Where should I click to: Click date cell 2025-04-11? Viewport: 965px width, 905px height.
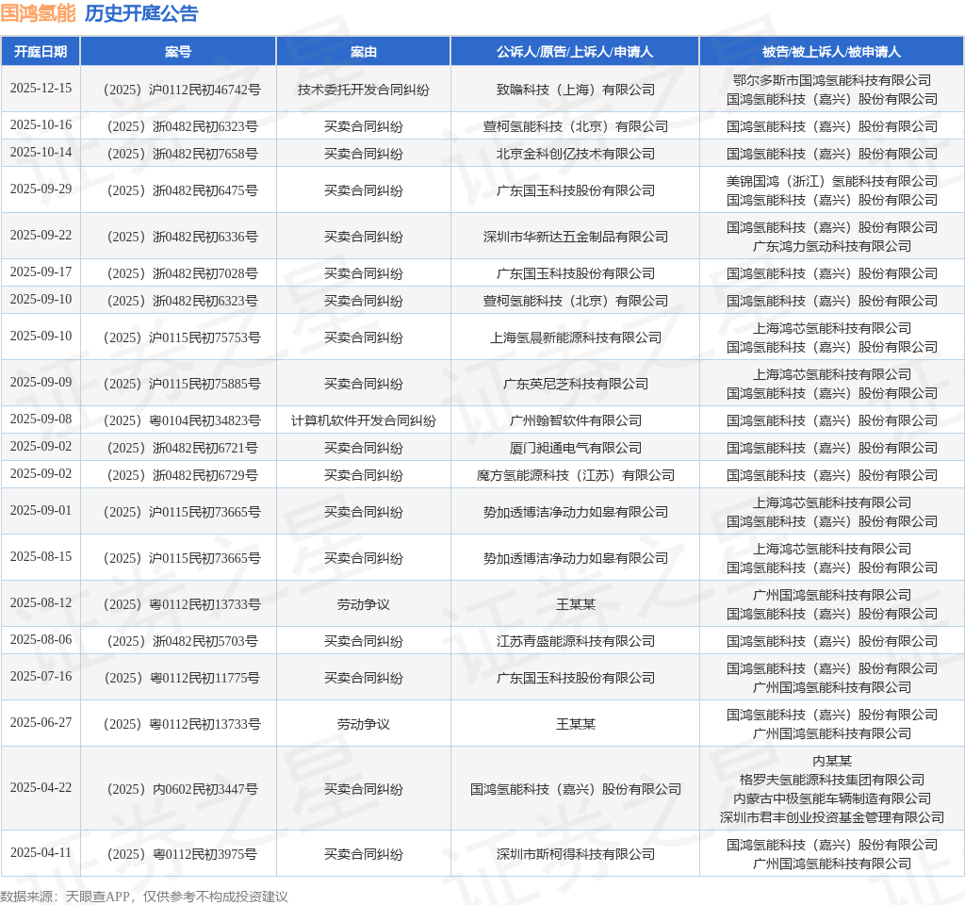41,852
